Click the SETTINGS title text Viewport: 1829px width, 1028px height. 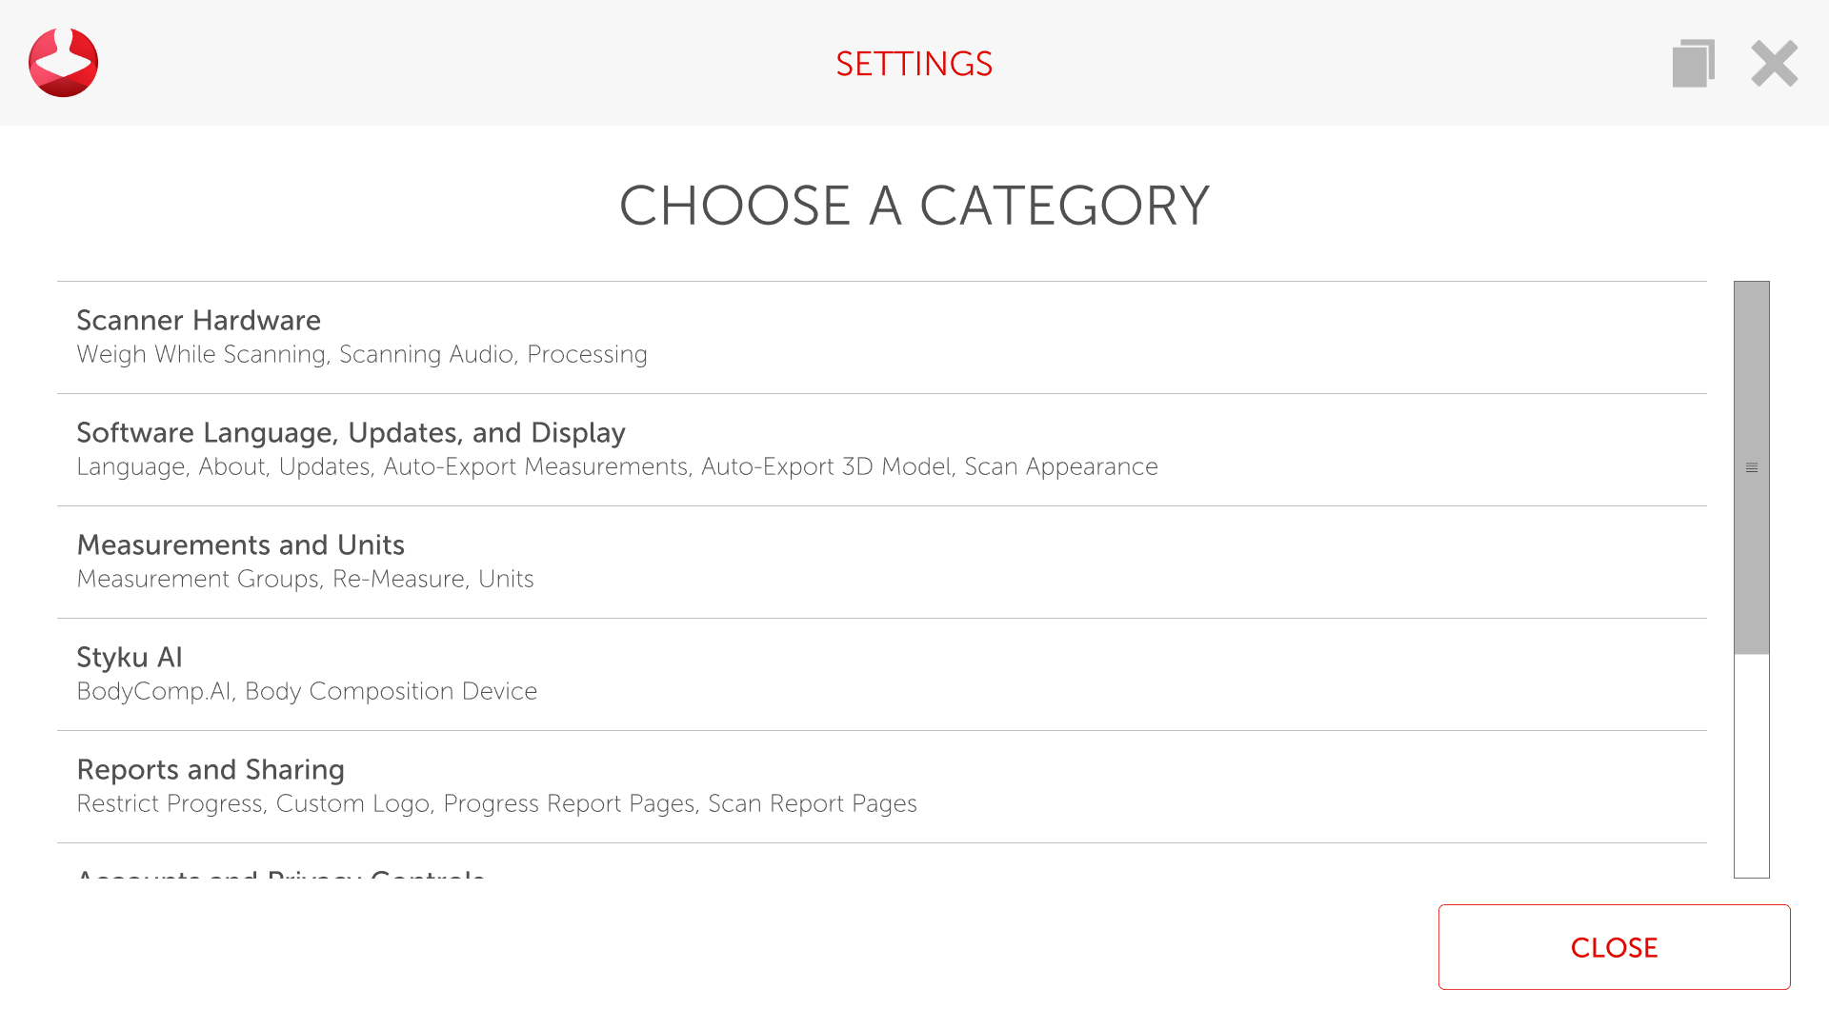(x=914, y=64)
